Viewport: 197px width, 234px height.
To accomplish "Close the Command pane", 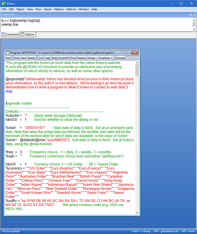I will click(194, 15).
